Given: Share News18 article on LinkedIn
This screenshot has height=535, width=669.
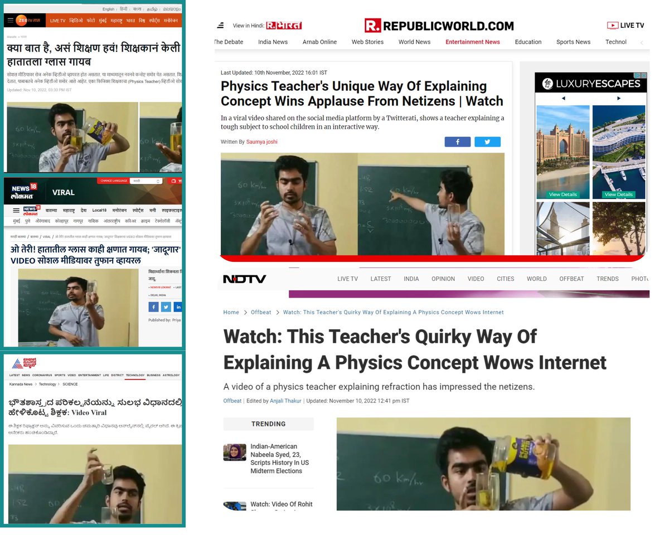Looking at the screenshot, I should tap(178, 307).
